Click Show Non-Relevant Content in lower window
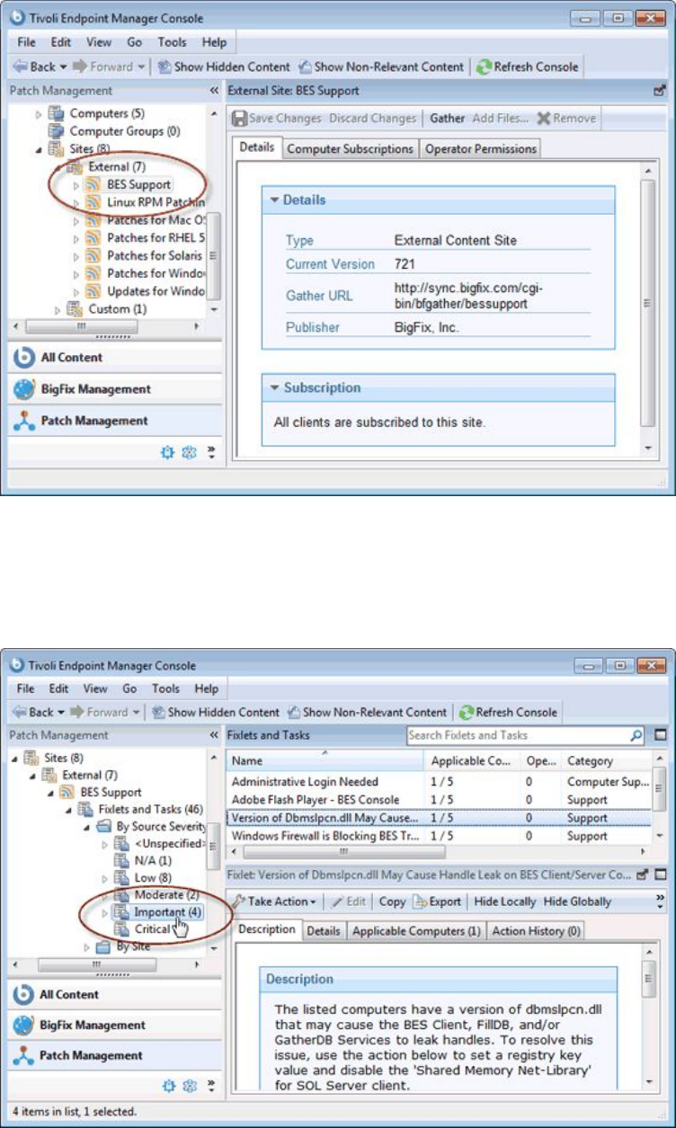The width and height of the screenshot is (676, 1128). point(367,712)
